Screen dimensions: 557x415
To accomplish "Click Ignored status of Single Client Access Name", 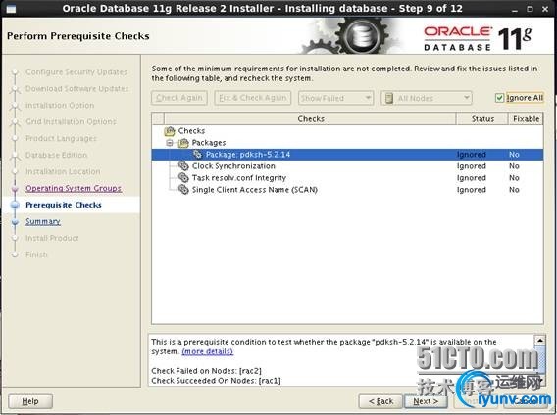I will tap(471, 190).
